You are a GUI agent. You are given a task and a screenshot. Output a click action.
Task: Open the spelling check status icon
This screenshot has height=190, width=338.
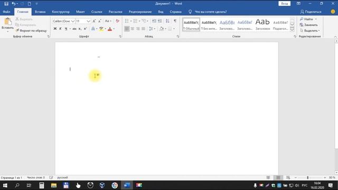click(51, 177)
